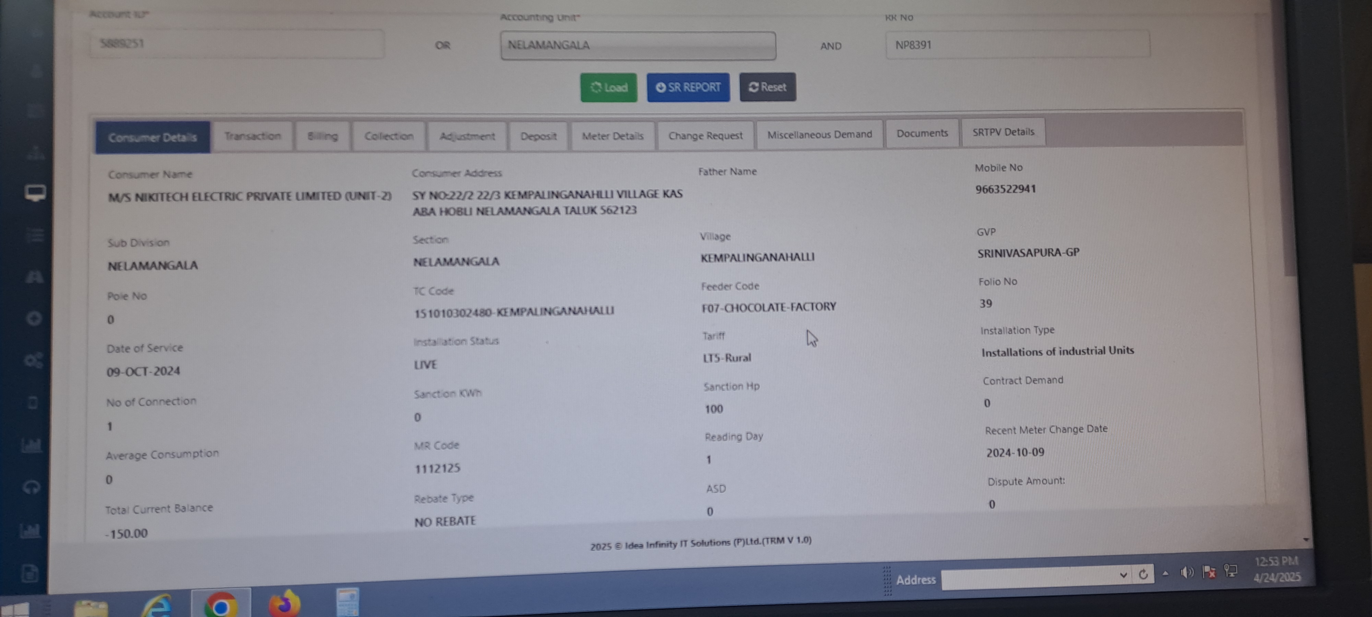Click the volume speaker tray icon
This screenshot has height=617, width=1372.
(1187, 572)
